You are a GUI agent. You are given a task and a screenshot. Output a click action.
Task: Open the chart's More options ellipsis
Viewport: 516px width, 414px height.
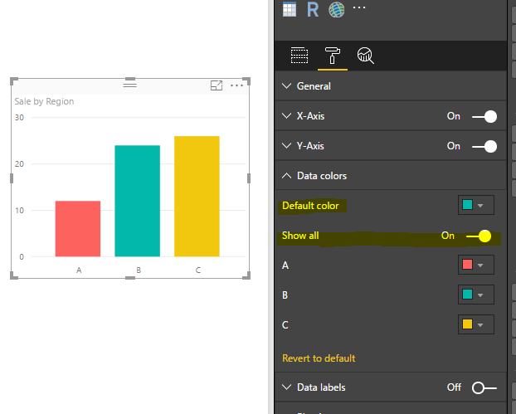[236, 85]
